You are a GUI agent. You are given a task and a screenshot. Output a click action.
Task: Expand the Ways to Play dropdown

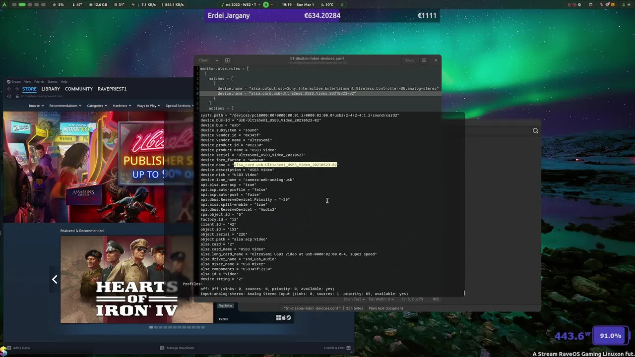tap(148, 106)
